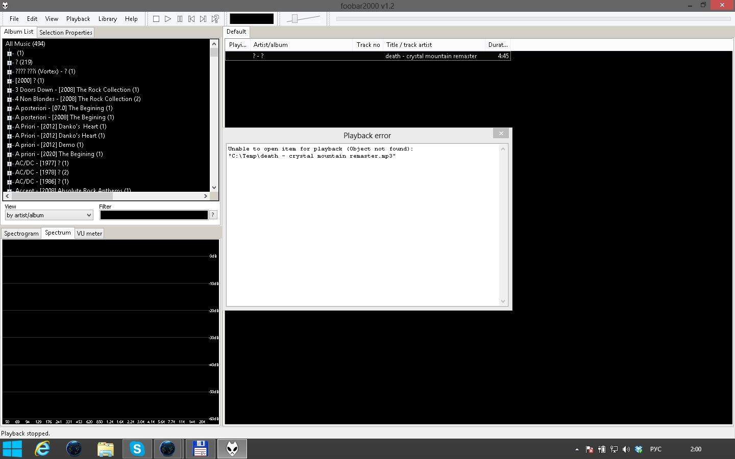Screen dimensions: 735x459
Task: Go to Previous track icon
Action: [191, 19]
